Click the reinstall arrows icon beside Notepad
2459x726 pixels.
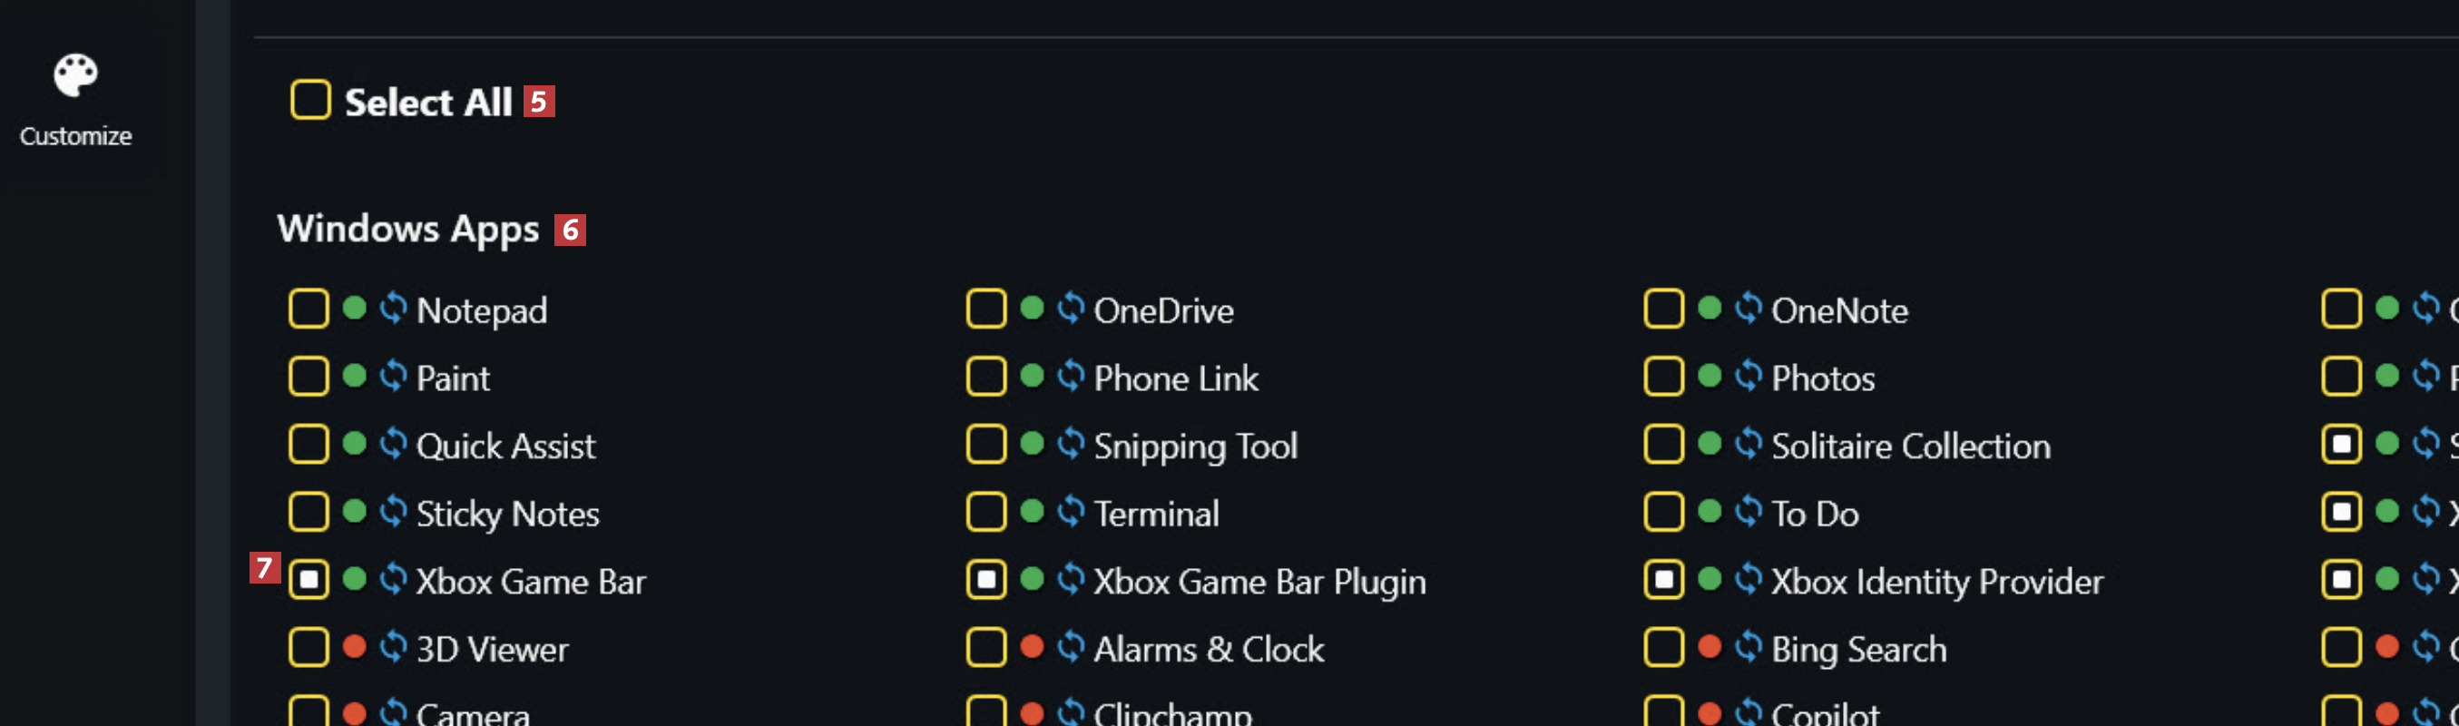[393, 309]
